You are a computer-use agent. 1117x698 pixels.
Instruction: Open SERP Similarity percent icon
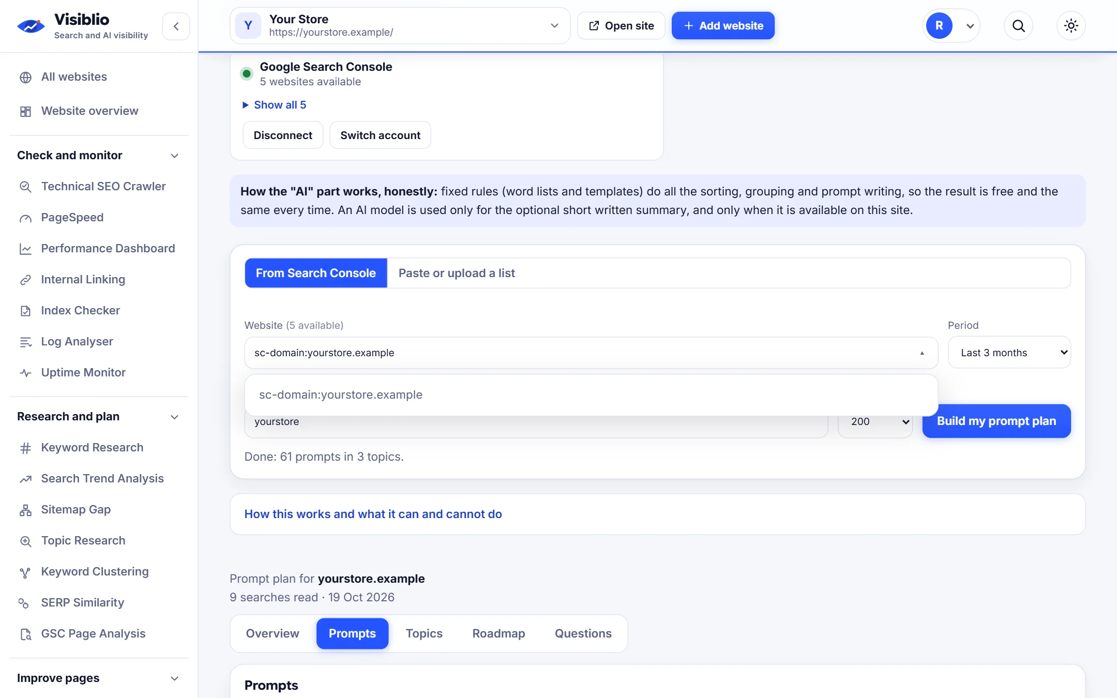pos(24,603)
